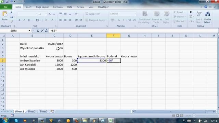The image size is (219, 123).
Task: Switch to the Developer tab
Action: pyautogui.click(x=103, y=7)
